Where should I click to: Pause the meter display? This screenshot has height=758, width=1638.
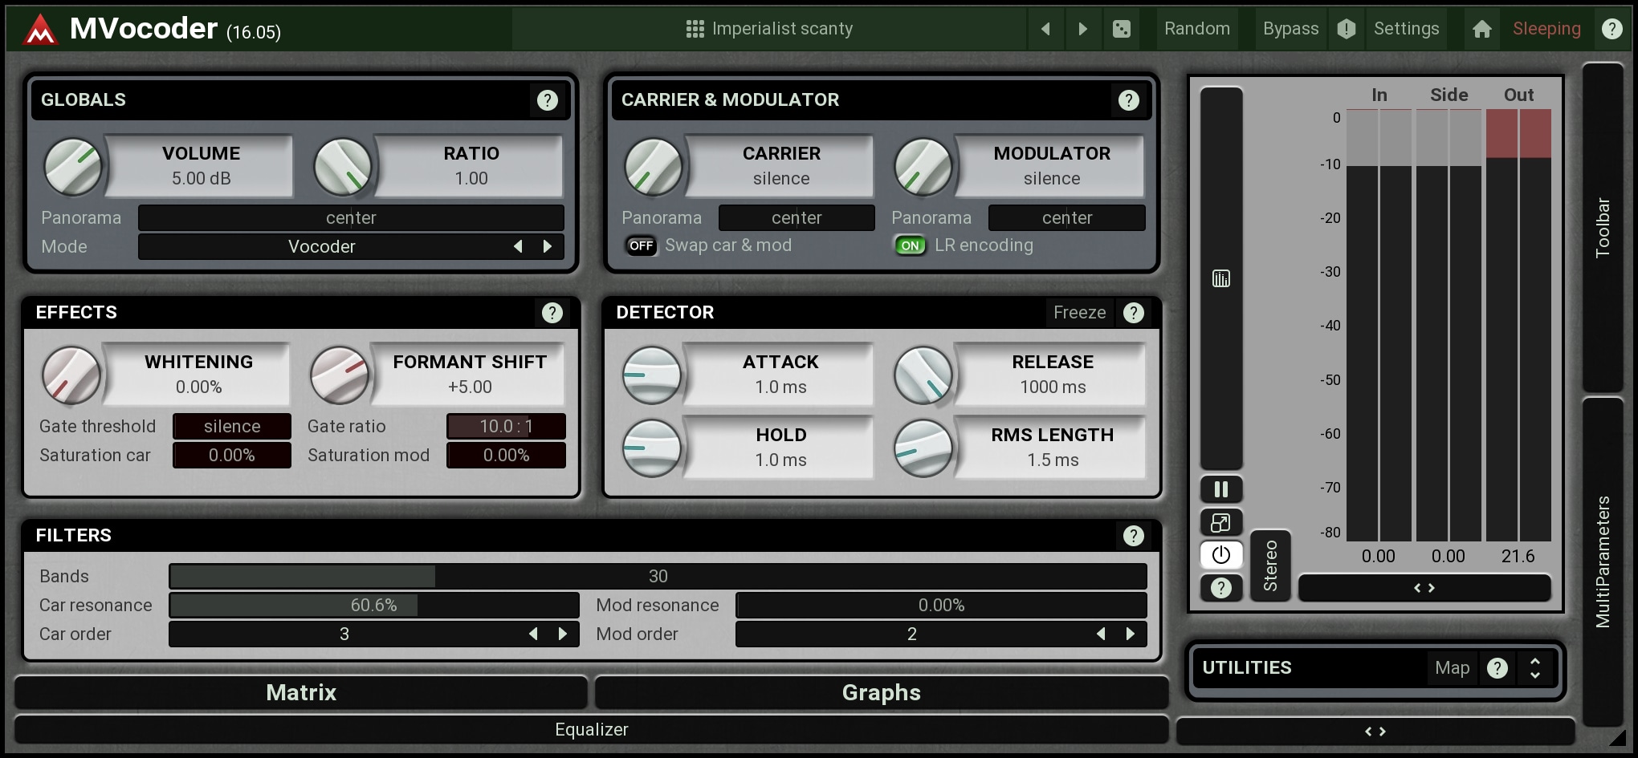pyautogui.click(x=1221, y=489)
